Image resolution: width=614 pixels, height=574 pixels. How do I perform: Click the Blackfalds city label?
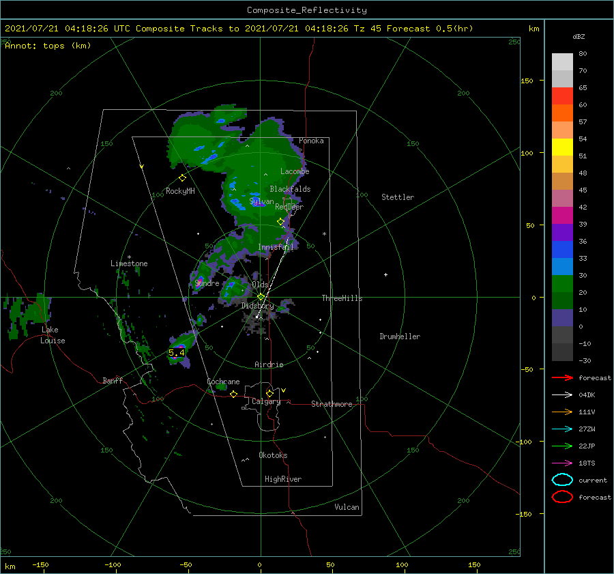pos(290,189)
